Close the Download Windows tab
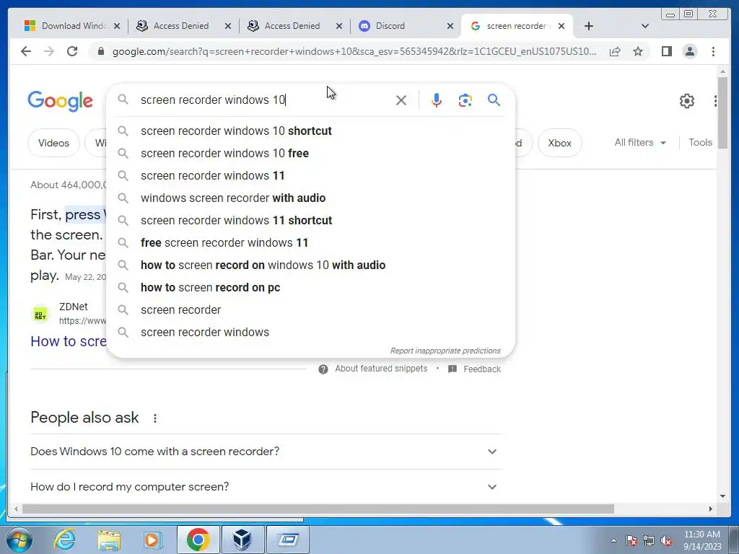This screenshot has width=739, height=554. point(117,26)
